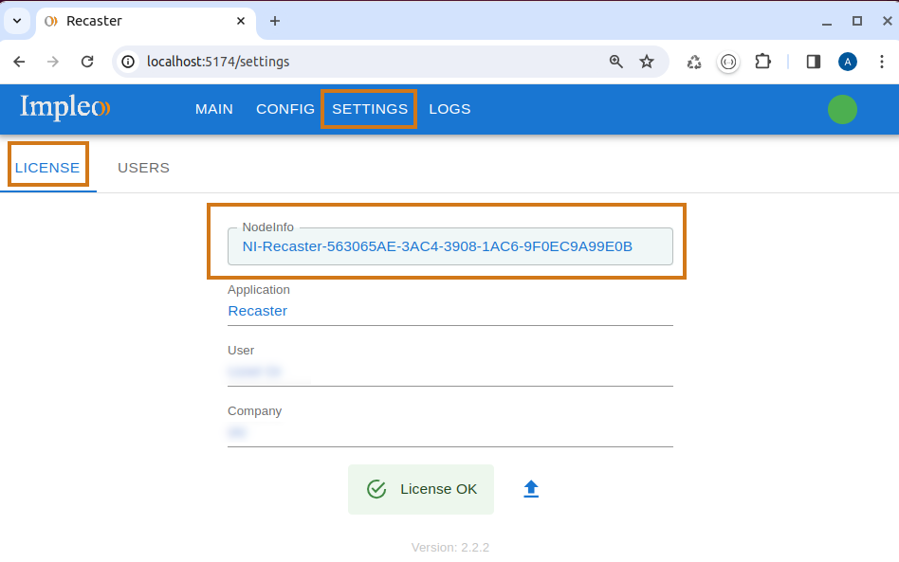Click the green status indicator circle
The image size is (899, 562).
tap(842, 110)
